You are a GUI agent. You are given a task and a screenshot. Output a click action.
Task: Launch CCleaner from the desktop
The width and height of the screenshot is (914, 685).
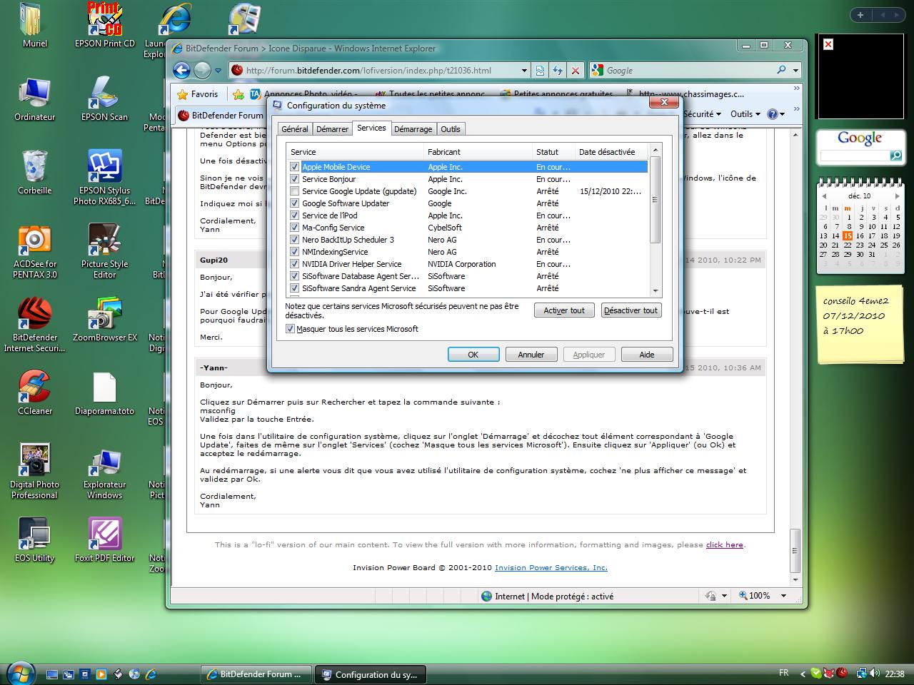pos(34,392)
